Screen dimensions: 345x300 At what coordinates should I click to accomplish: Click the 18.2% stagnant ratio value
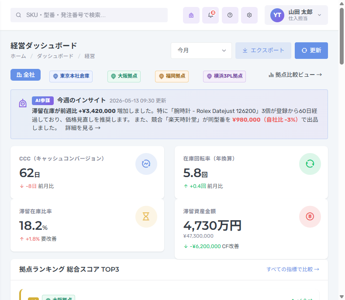point(34,226)
